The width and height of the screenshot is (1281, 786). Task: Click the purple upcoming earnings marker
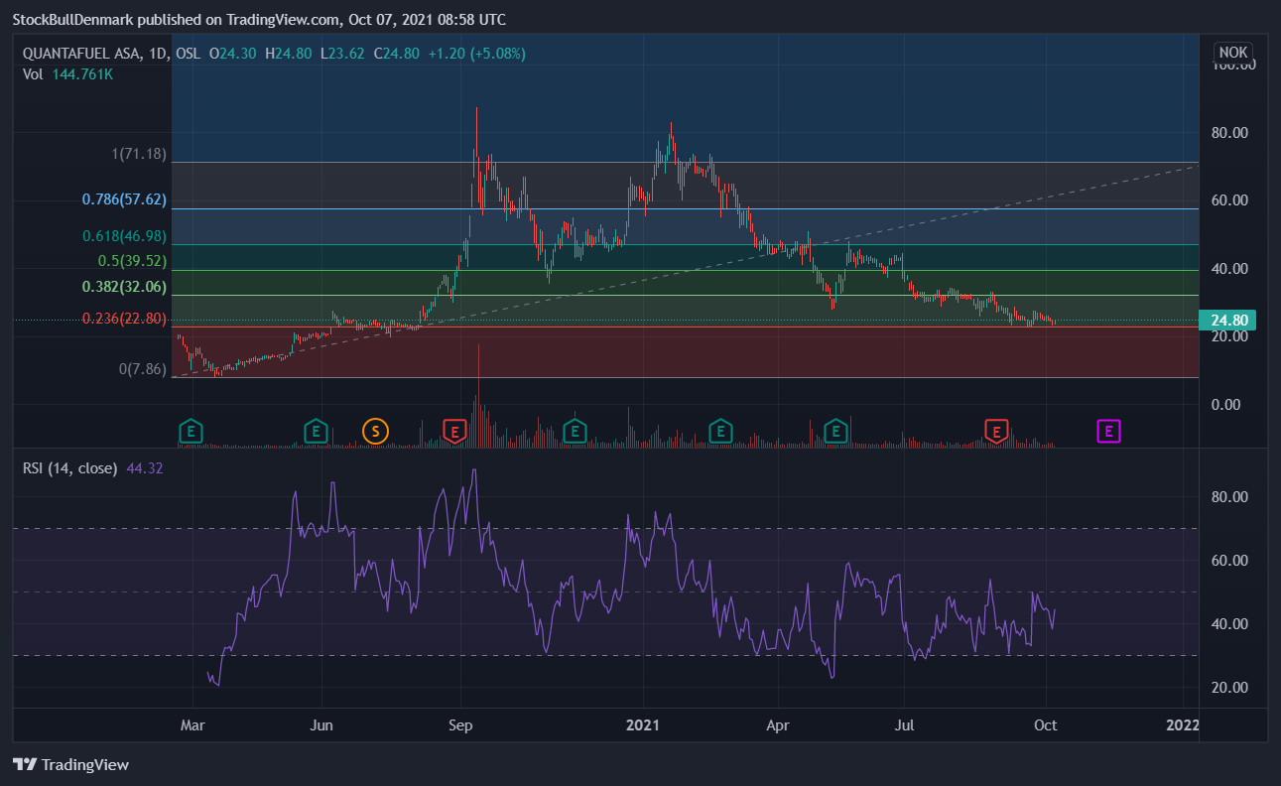(1108, 431)
